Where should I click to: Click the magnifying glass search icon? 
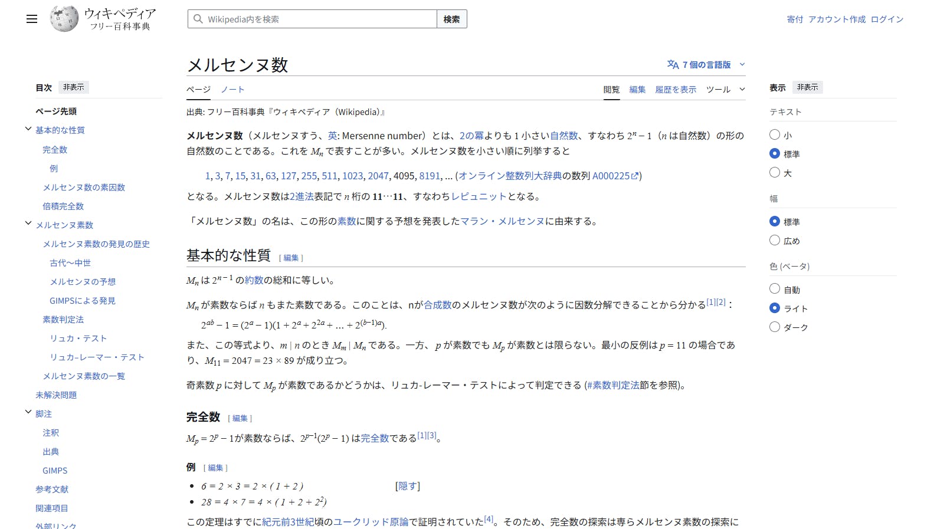198,19
